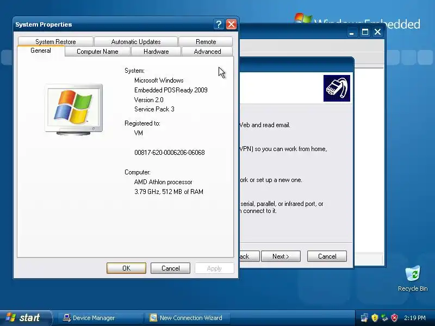The width and height of the screenshot is (435, 326).
Task: Go to the Advanced tab
Action: [x=207, y=52]
